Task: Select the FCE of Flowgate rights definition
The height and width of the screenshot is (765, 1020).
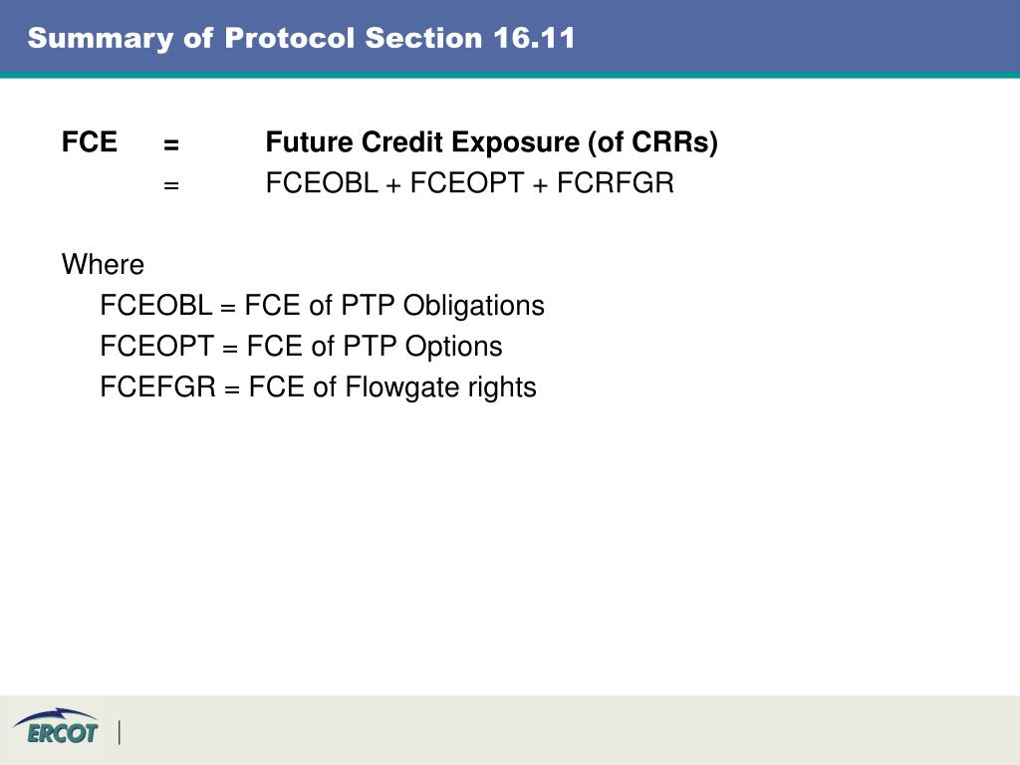Action: pos(392,387)
